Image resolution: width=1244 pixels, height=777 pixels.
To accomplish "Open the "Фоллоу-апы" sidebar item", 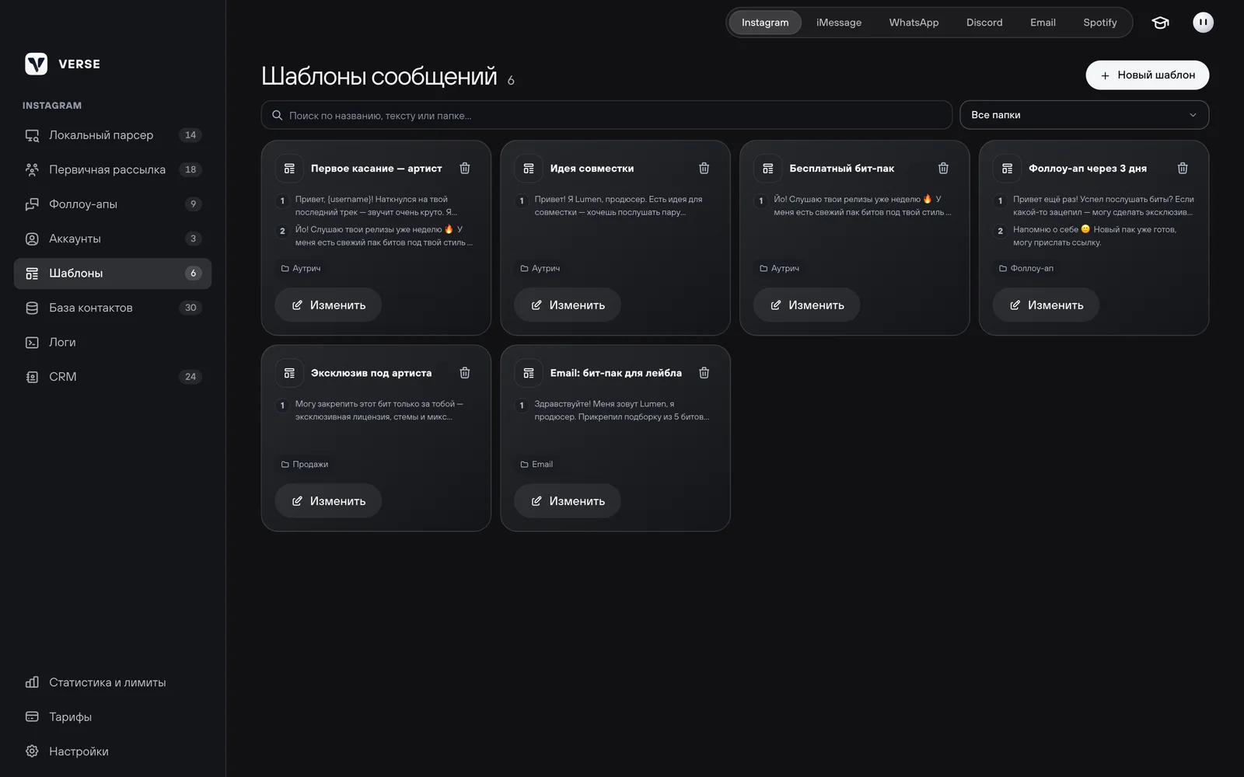I will coord(113,204).
